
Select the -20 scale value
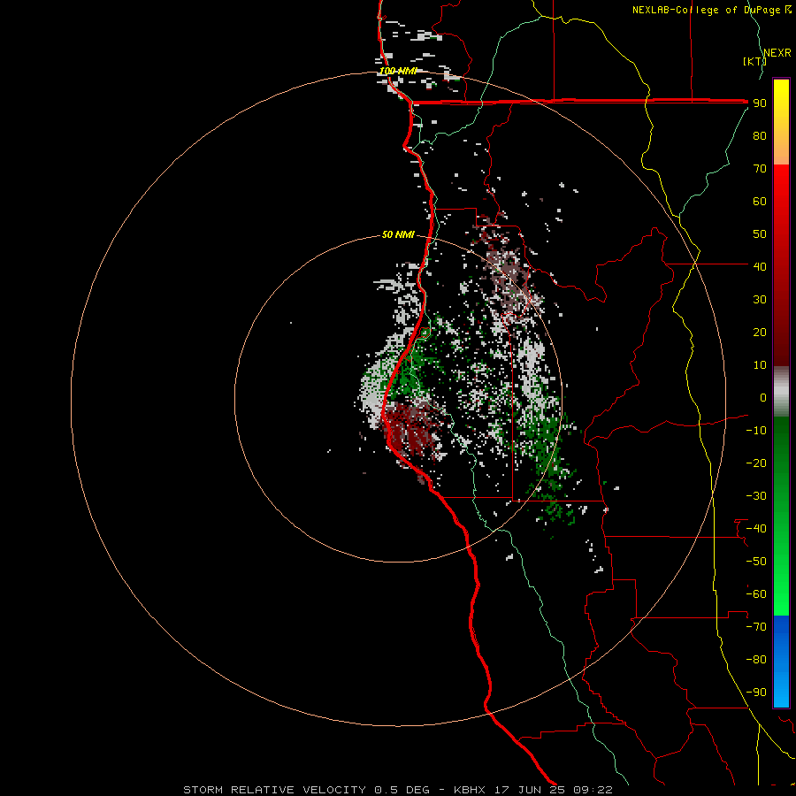pyautogui.click(x=756, y=463)
